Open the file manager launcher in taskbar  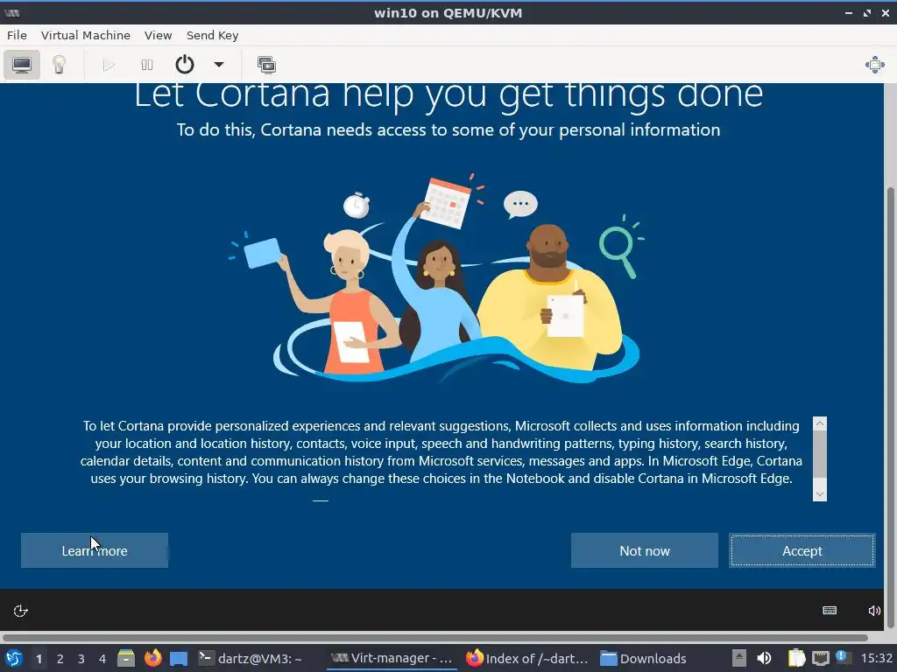coord(126,658)
